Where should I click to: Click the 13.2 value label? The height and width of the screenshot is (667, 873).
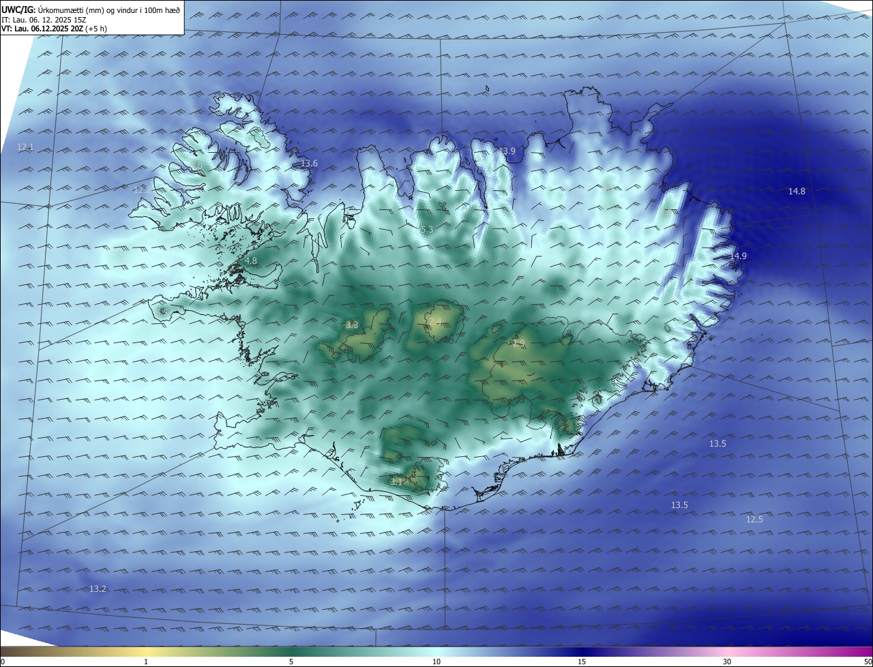coord(98,589)
